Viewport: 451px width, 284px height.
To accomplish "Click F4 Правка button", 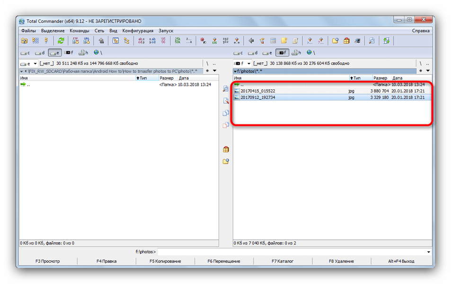I will 106,261.
